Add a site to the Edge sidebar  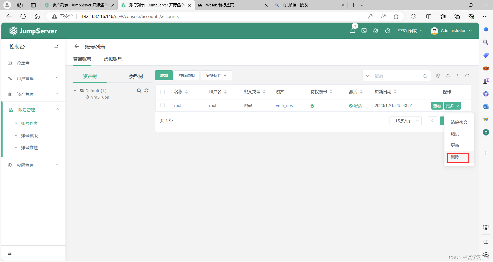(486, 153)
